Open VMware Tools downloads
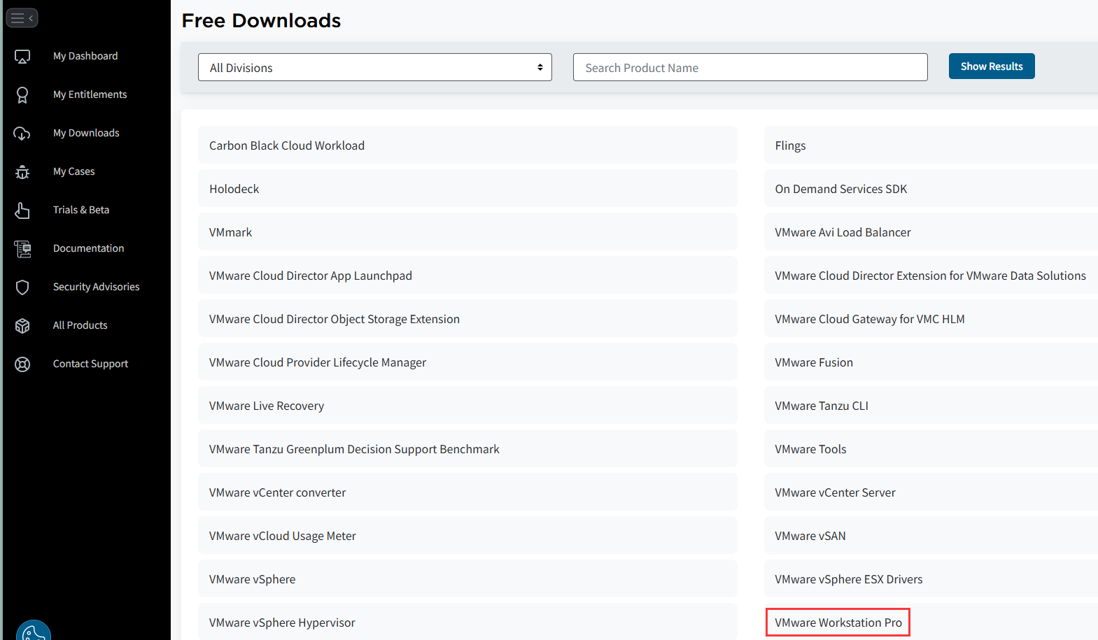The height and width of the screenshot is (640, 1098). [x=931, y=448]
